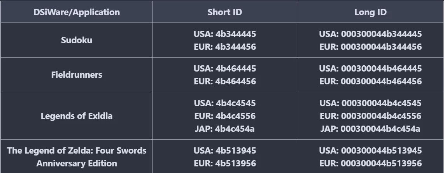Click Legends of Exidia EUR long ID
The width and height of the screenshot is (445, 173).
370,116
